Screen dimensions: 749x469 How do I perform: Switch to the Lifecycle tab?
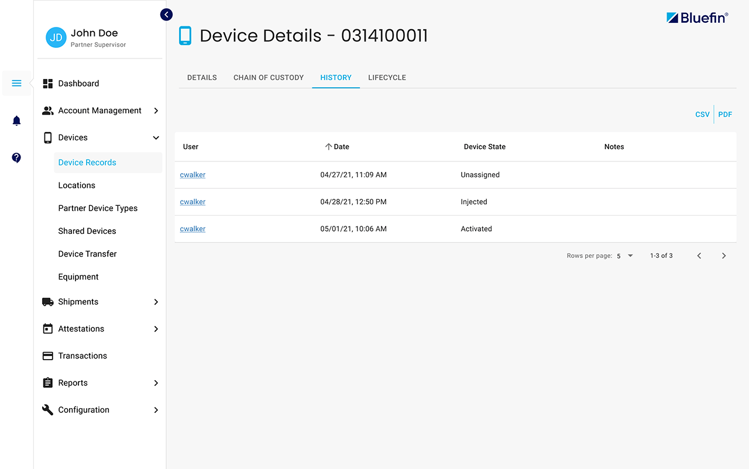pos(387,78)
